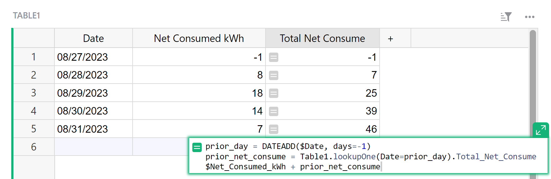The width and height of the screenshot is (551, 179).
Task: Click formula icon in row 5 total
Action: [274, 129]
